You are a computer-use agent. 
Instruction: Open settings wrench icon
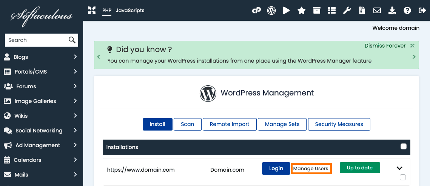tap(347, 11)
